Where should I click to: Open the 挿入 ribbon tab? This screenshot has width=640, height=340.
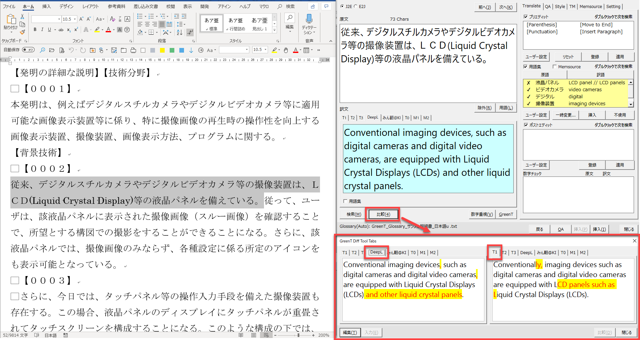click(46, 6)
